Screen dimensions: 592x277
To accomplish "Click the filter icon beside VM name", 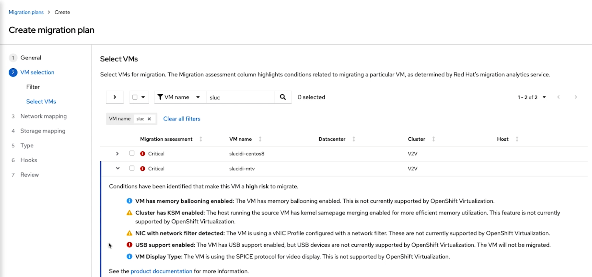I will click(161, 97).
